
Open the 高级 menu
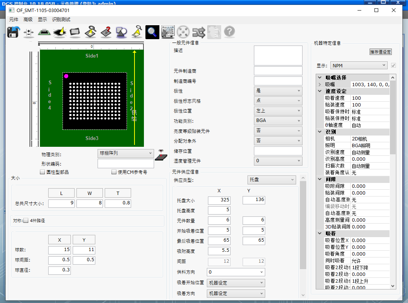28,20
